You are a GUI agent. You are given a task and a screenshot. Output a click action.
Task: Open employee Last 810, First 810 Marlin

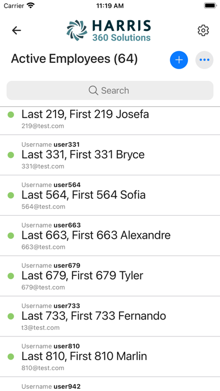tap(110, 357)
